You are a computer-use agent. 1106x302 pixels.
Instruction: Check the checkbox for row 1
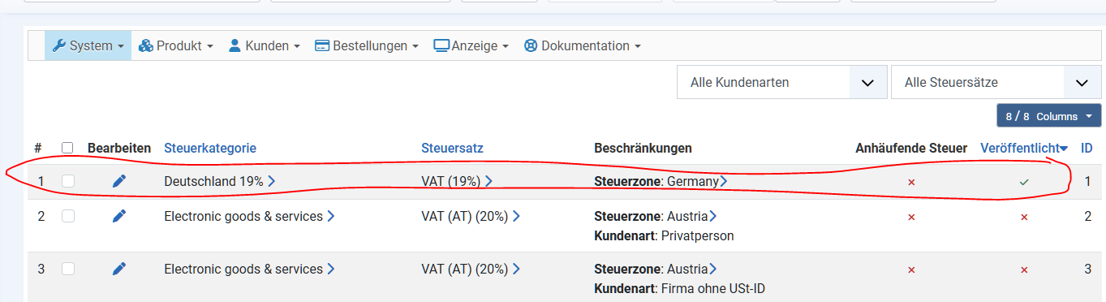[68, 182]
